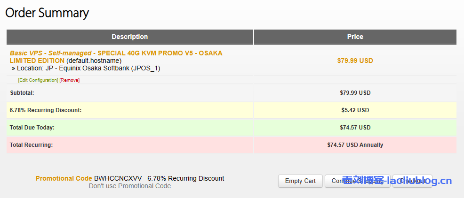Click the $5.42 USD discount amount
Viewport: 464px width, 198px height.
point(355,110)
